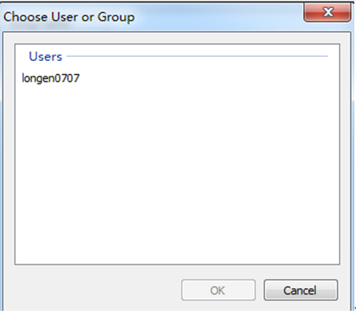The width and height of the screenshot is (356, 323).
Task: Click the red X icon at top right
Action: tap(328, 12)
